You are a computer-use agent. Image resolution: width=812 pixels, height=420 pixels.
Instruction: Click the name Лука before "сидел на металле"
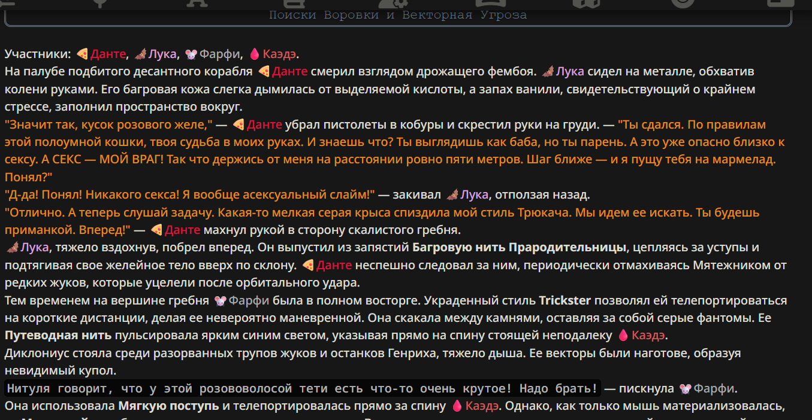(x=570, y=72)
